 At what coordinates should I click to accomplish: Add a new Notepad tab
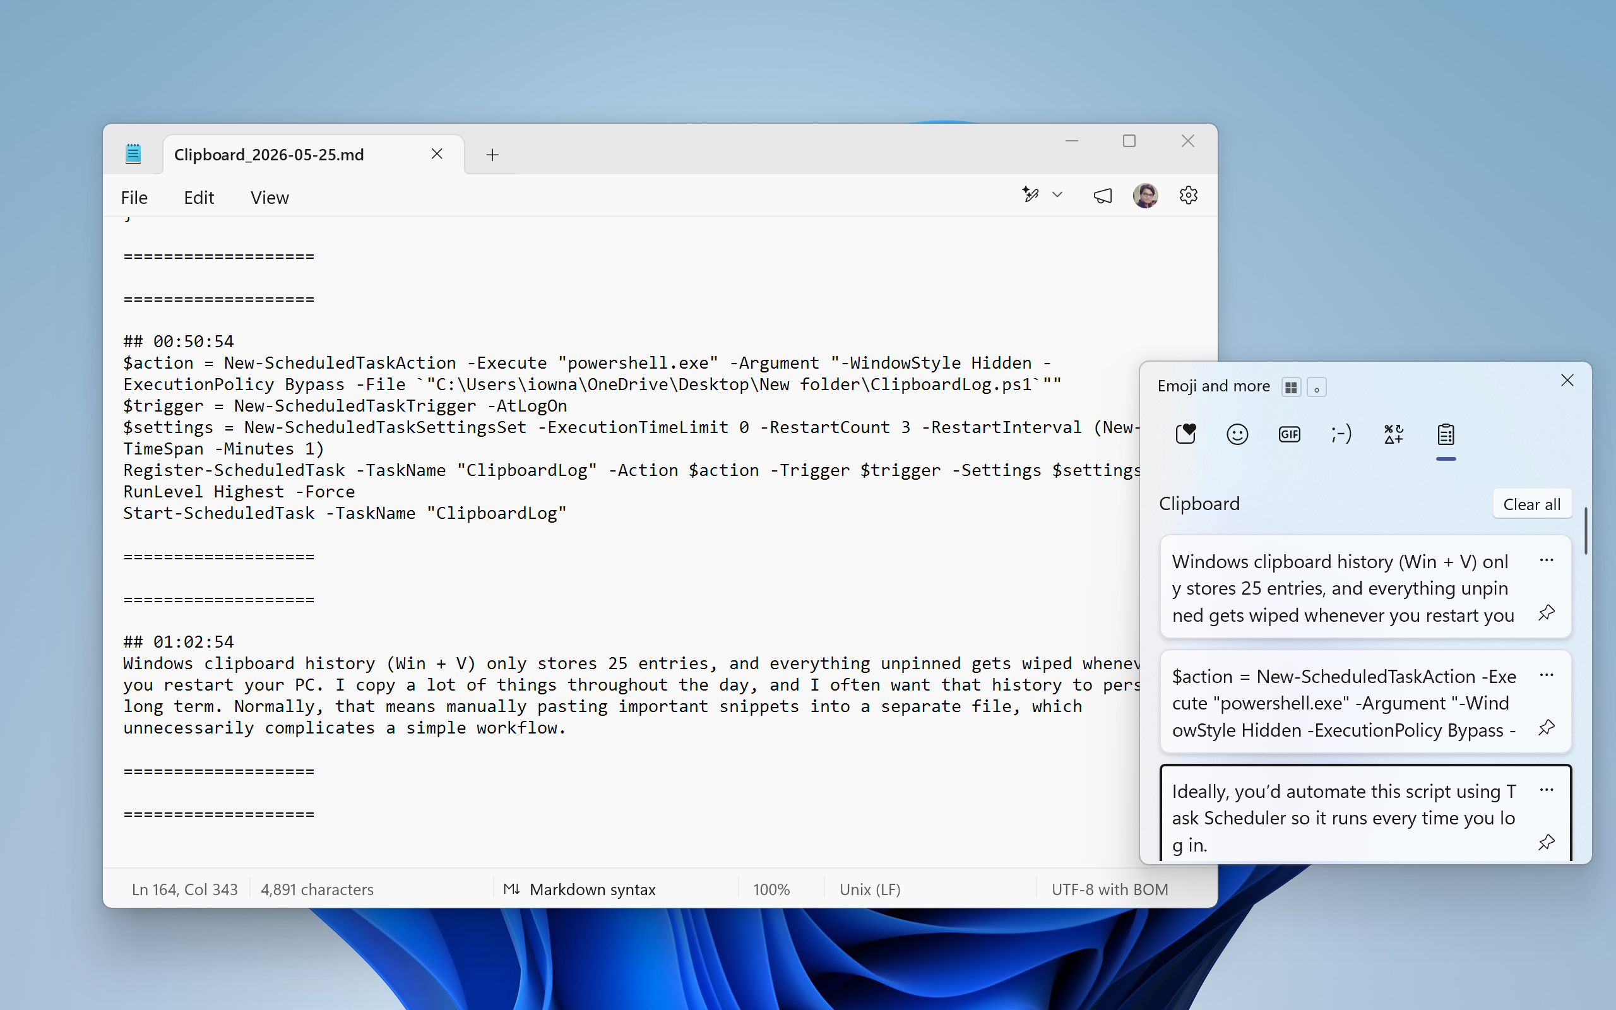pyautogui.click(x=492, y=155)
